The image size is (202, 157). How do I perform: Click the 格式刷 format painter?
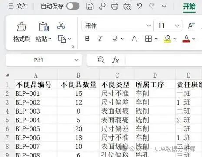tap(22, 32)
